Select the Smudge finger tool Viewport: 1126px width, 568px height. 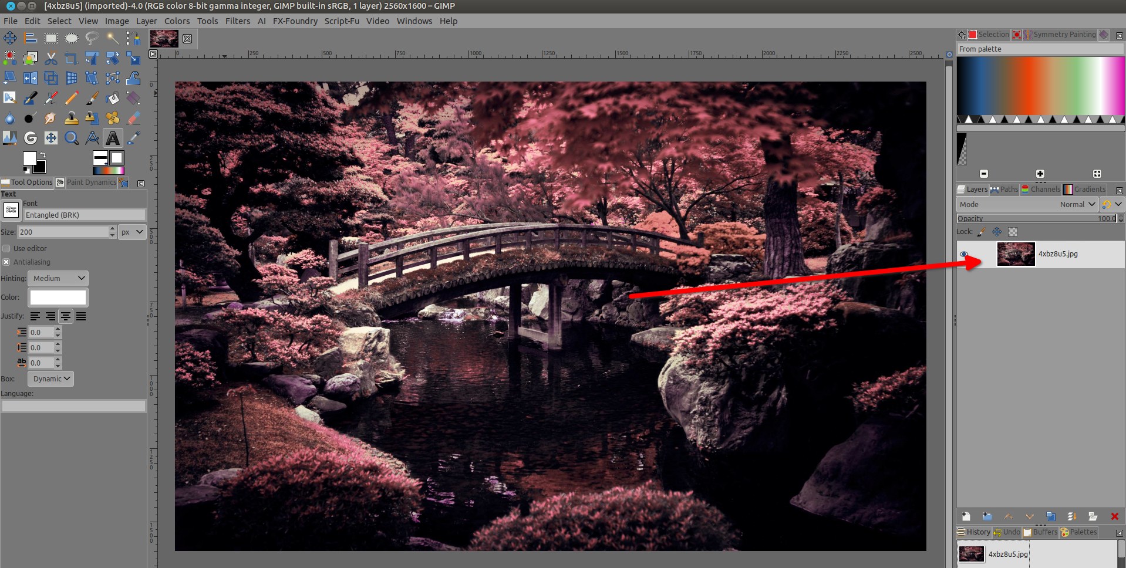click(x=51, y=118)
